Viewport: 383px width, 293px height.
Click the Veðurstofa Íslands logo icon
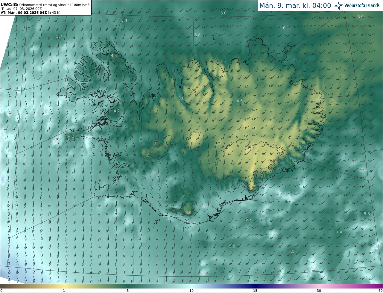click(x=339, y=5)
